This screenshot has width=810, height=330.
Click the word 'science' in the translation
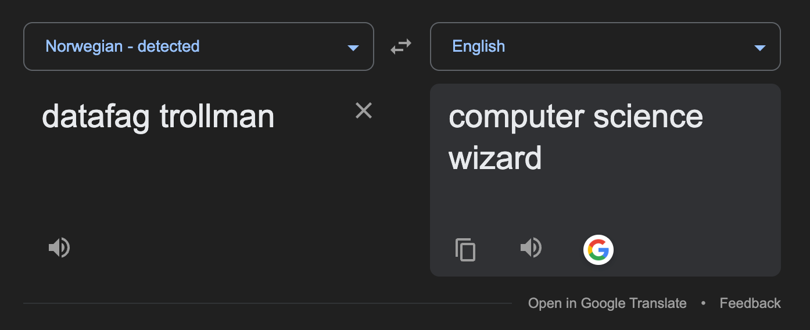point(648,116)
